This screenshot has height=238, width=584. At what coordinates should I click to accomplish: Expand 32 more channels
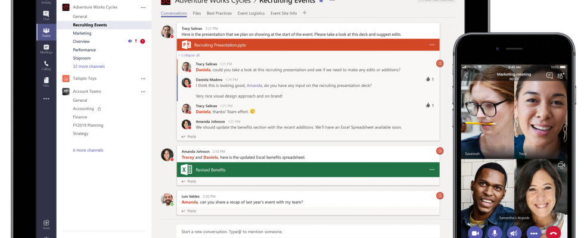[89, 66]
